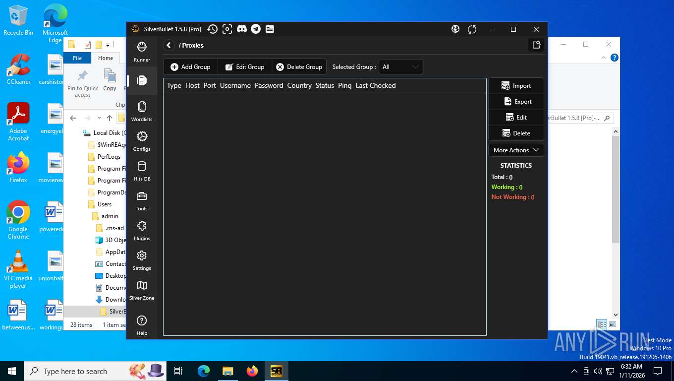The width and height of the screenshot is (674, 381).
Task: Click the history clock icon in title bar
Action: pyautogui.click(x=212, y=29)
